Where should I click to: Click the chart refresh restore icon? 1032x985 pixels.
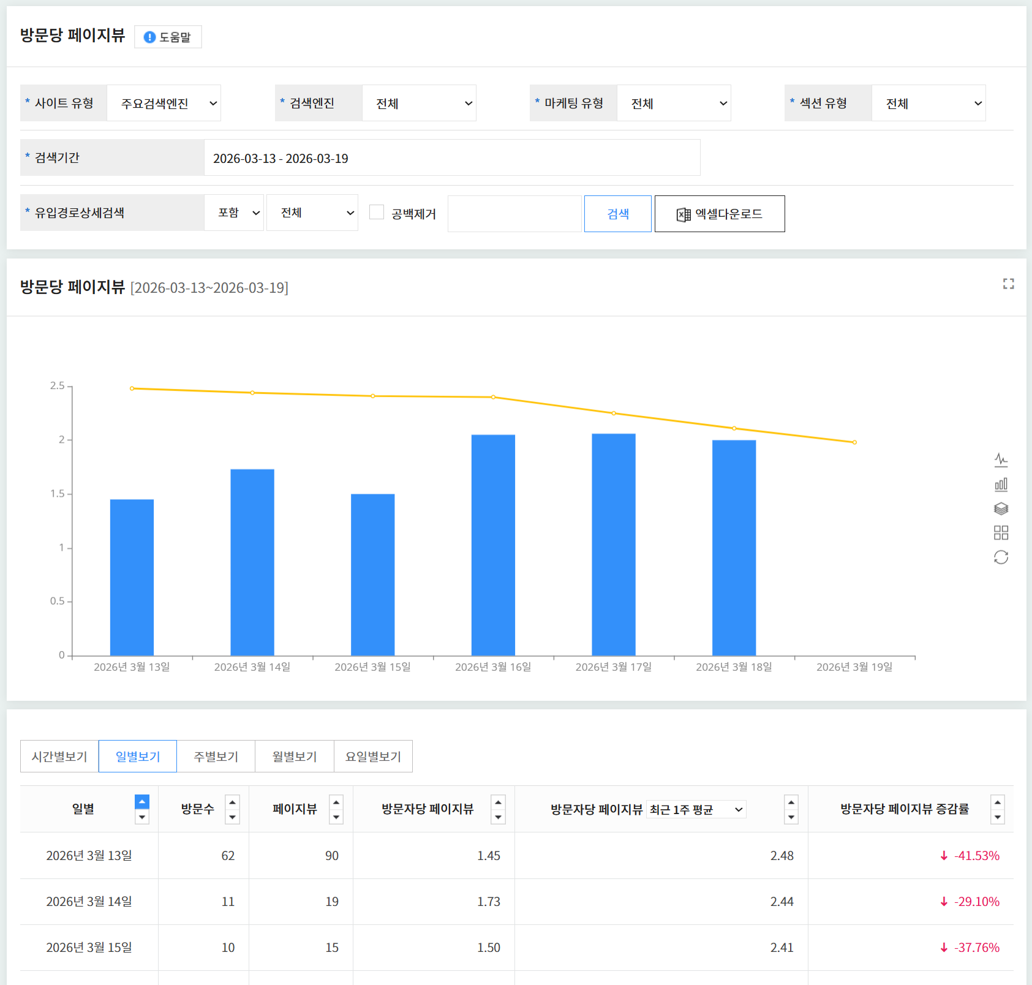[1001, 557]
